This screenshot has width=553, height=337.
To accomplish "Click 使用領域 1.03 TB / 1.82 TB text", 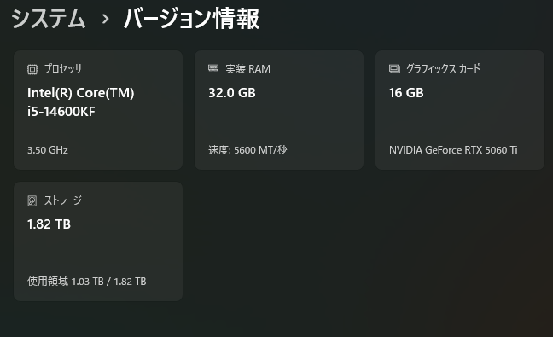I will (x=87, y=282).
